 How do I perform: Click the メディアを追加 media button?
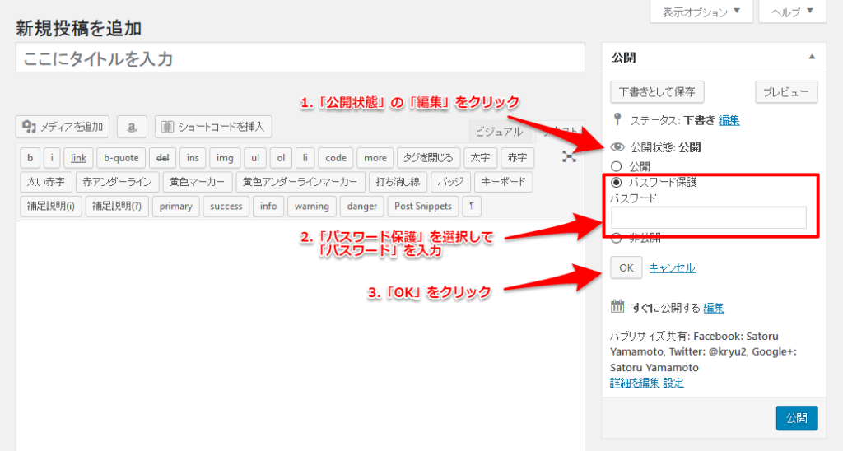pyautogui.click(x=63, y=127)
